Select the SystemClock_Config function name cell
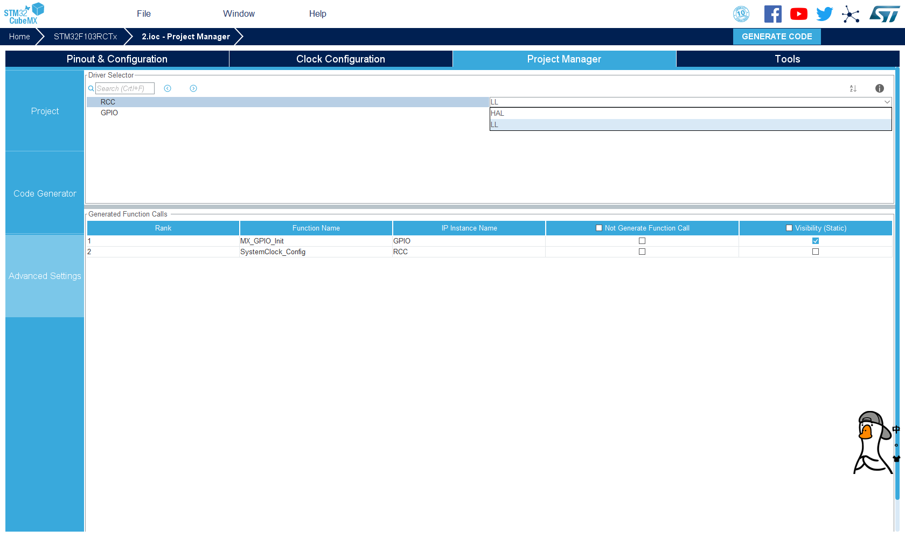Viewport: 905px width, 537px height. click(316, 252)
